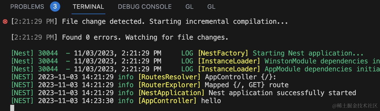Click the [NestApplication] log label

pyautogui.click(x=171, y=93)
